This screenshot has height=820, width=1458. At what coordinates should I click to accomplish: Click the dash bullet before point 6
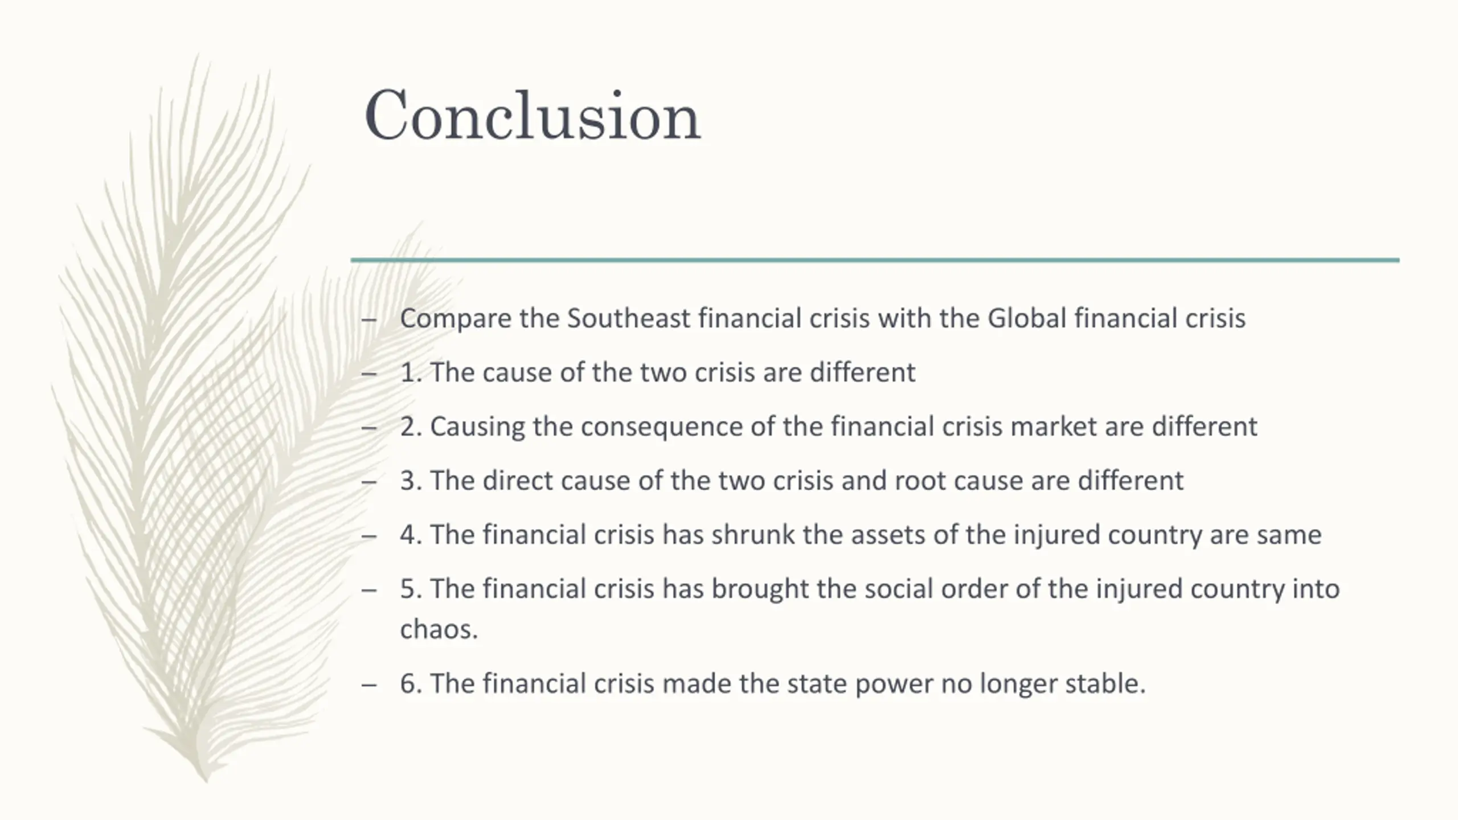click(369, 685)
